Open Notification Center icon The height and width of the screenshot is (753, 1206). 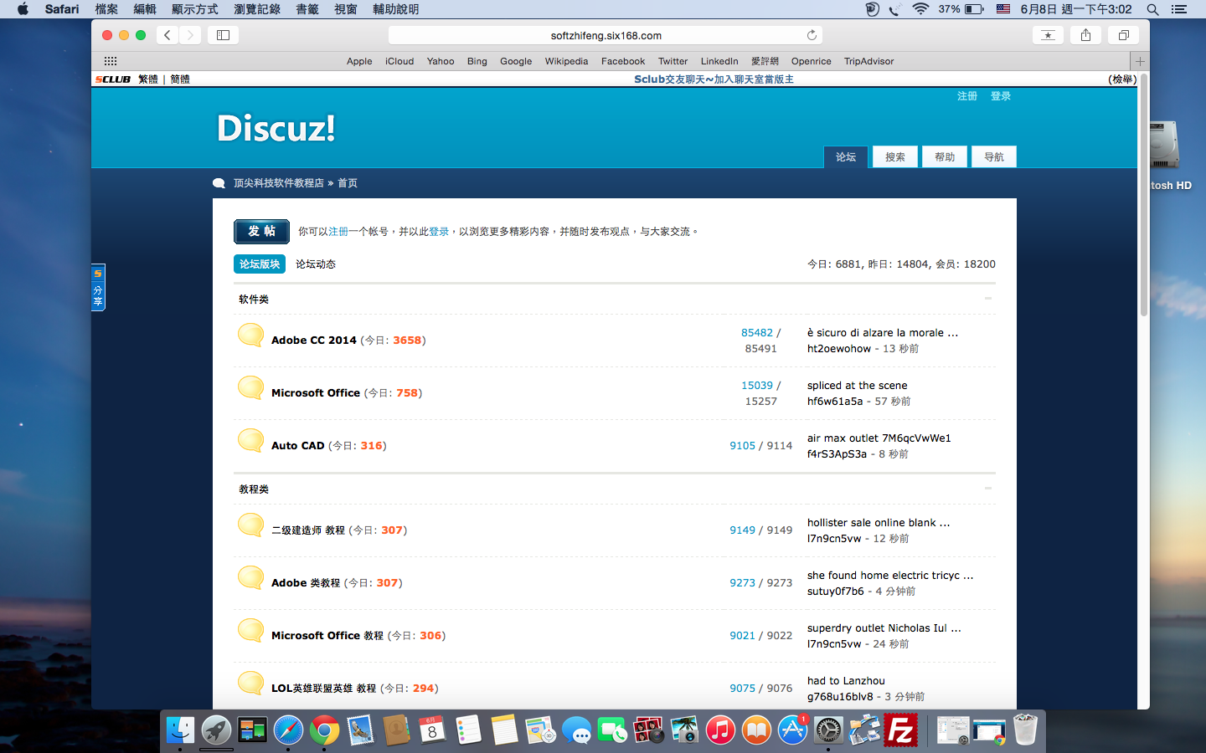[1179, 9]
